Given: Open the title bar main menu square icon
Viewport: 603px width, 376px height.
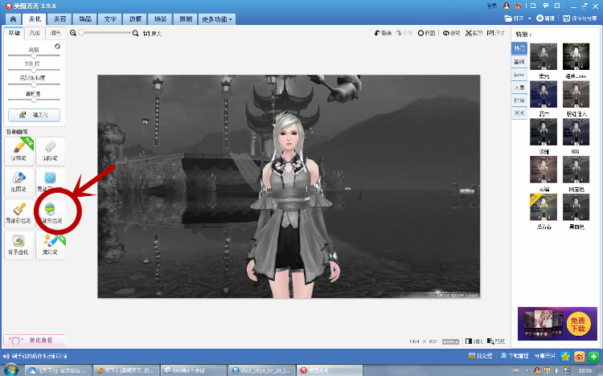Looking at the screenshot, I should pos(557,6).
